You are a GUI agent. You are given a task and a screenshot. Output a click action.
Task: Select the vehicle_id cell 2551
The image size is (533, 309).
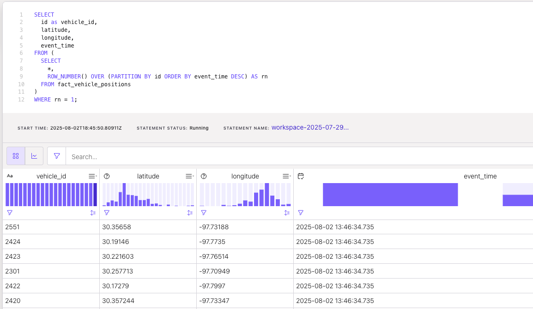coord(12,227)
